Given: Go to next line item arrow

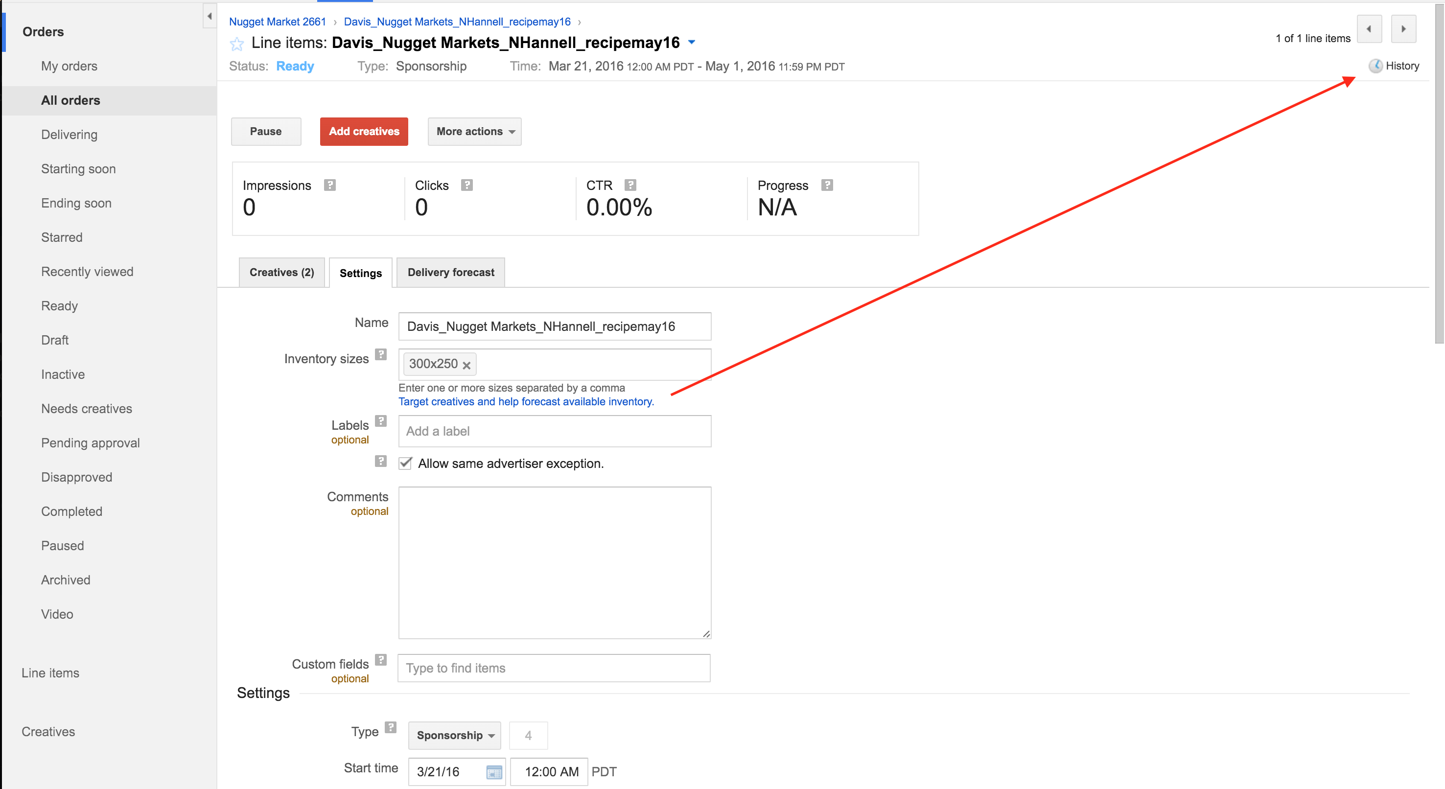Looking at the screenshot, I should pos(1403,29).
